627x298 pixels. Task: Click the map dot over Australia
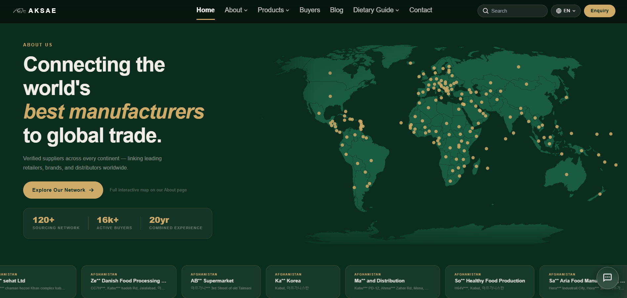tap(566, 174)
